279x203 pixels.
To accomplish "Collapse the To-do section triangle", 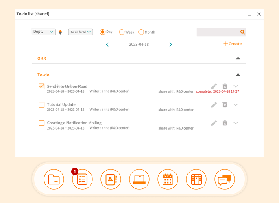I will click(238, 75).
